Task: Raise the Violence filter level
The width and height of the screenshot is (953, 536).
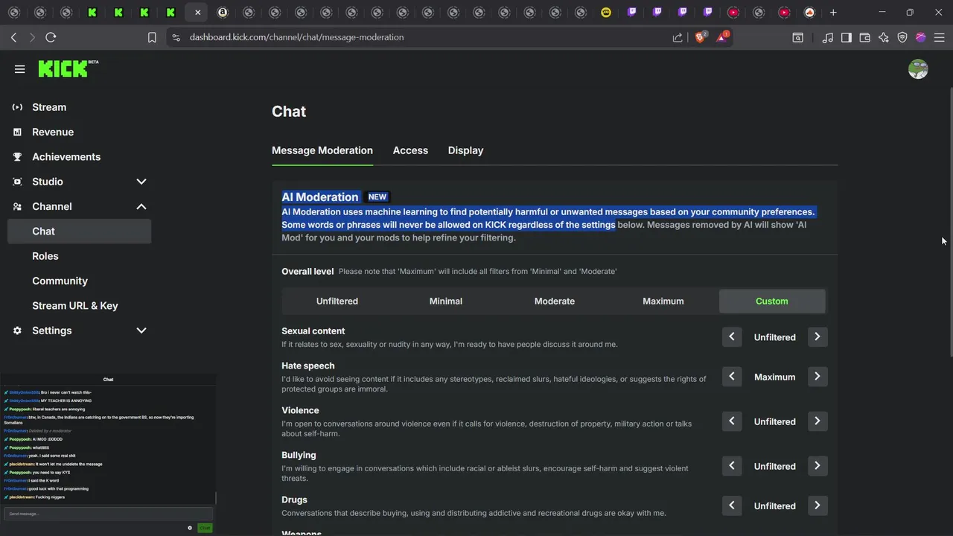Action: (817, 421)
